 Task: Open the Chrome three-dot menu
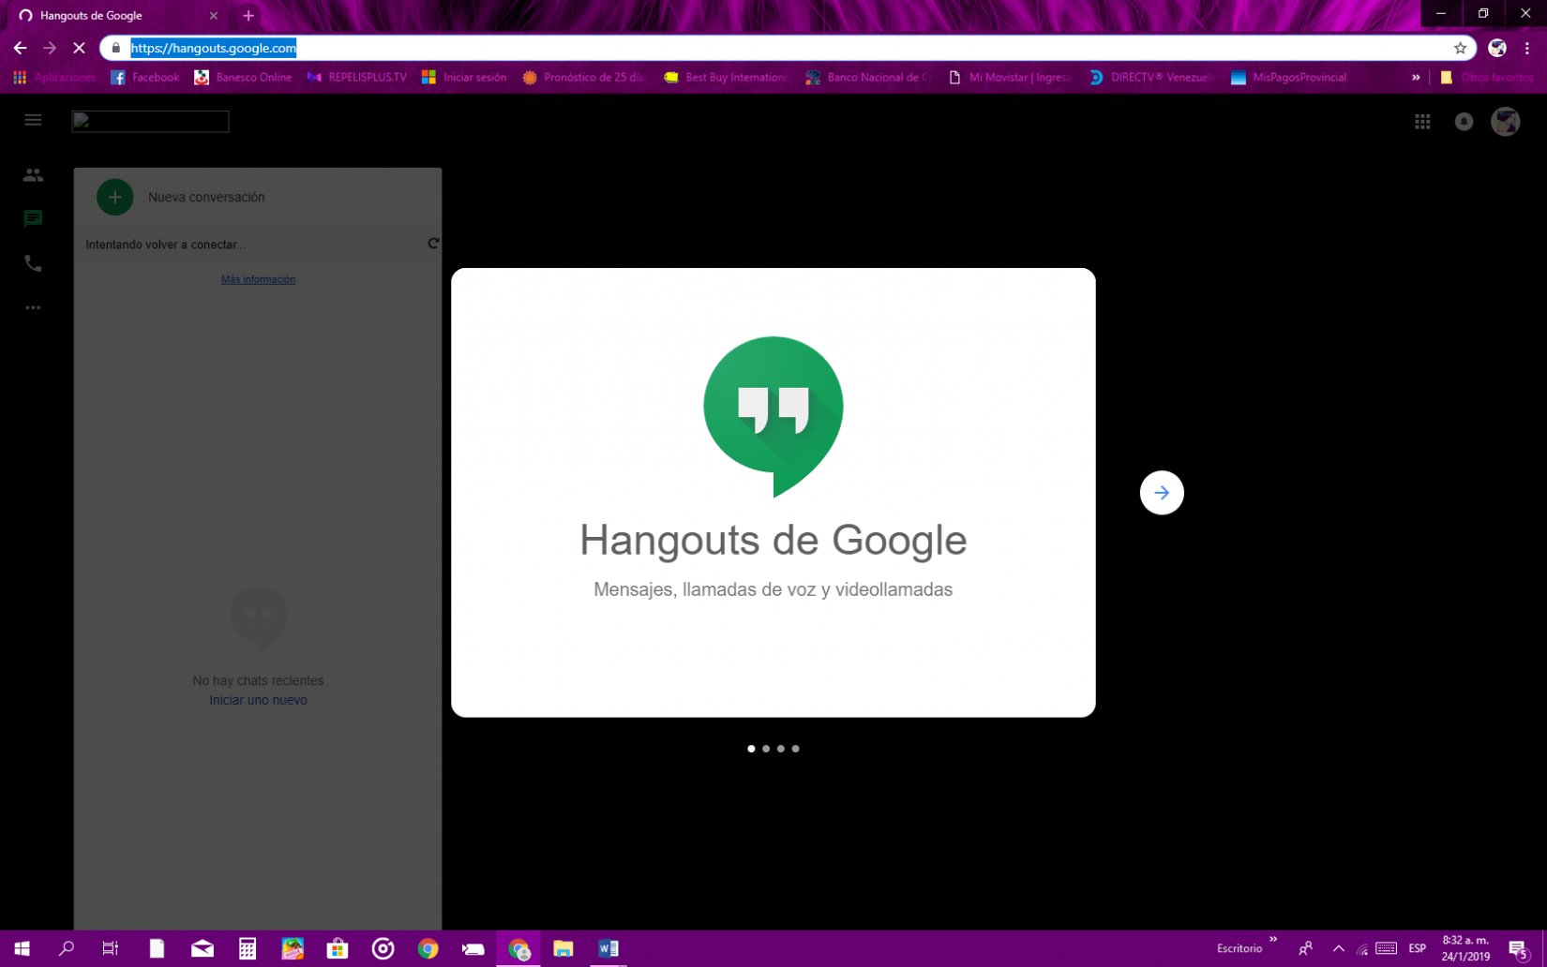(x=1527, y=48)
